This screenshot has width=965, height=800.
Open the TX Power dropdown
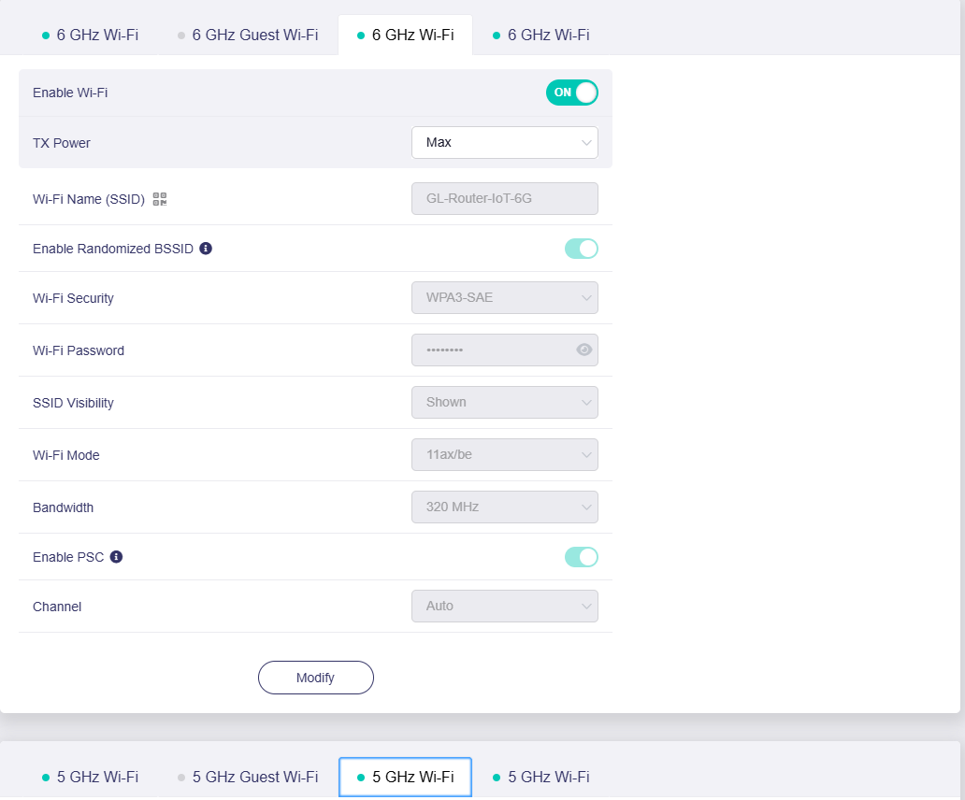(x=504, y=143)
